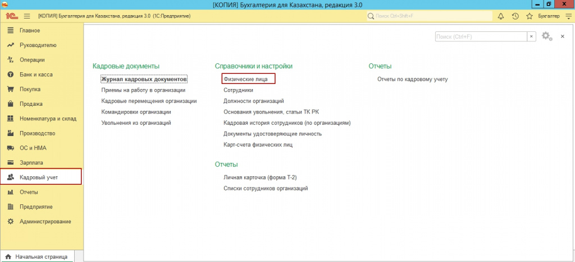Open Кадровая история сотрудников (по организациям)

[287, 123]
